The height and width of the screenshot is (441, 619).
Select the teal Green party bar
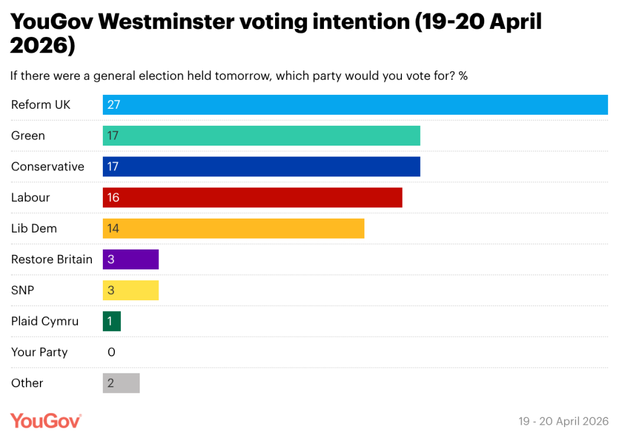pos(261,135)
